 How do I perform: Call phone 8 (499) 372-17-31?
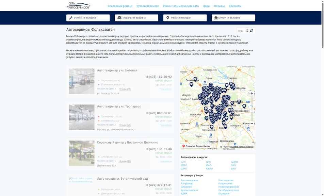pyautogui.click(x=159, y=185)
